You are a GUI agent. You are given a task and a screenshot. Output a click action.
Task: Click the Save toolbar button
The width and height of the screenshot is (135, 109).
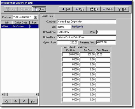[x=11, y=9]
